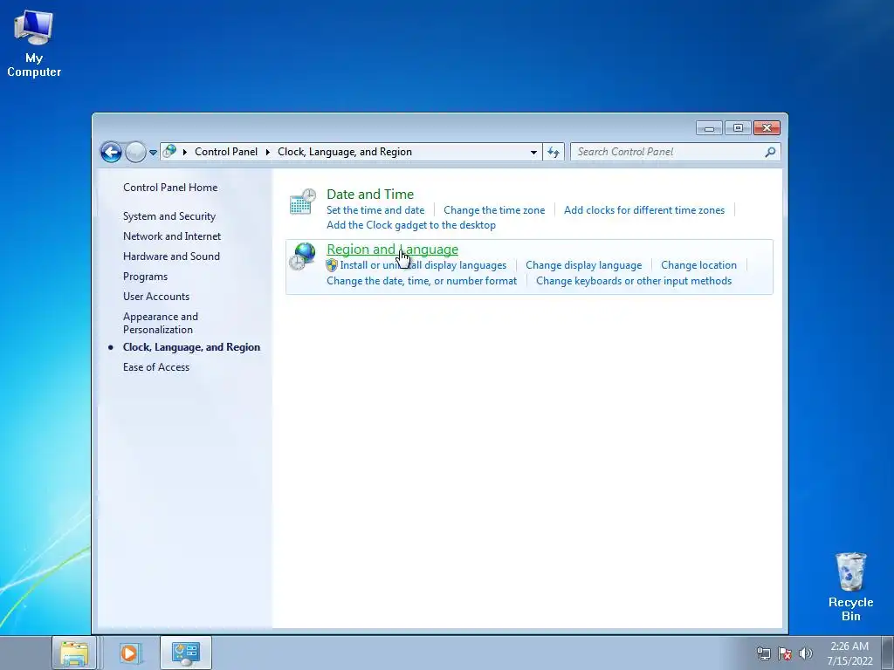This screenshot has height=670, width=894.
Task: Click the Back arrow button
Action: (x=111, y=152)
